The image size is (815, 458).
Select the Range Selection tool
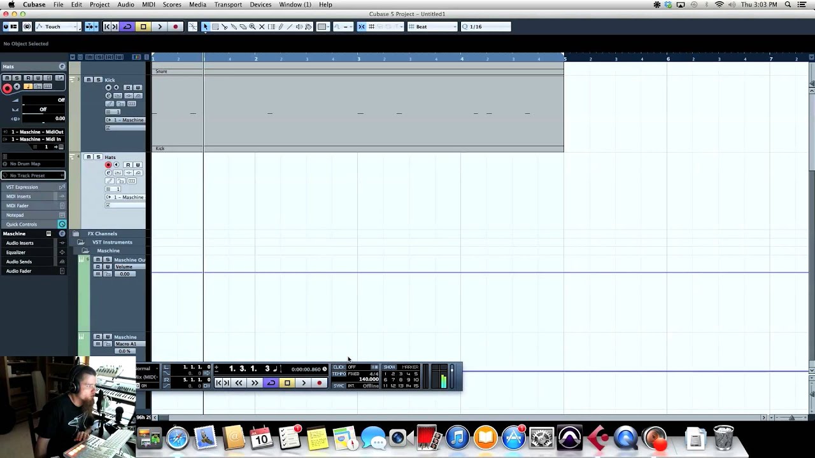click(x=215, y=27)
